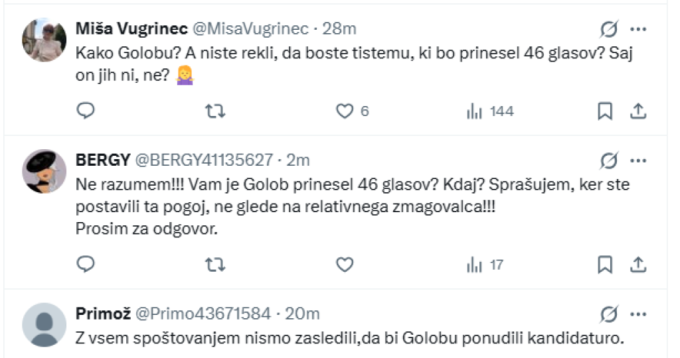
Task: Click Grok icon on Miša Vugrinec's tweet
Action: 608,29
